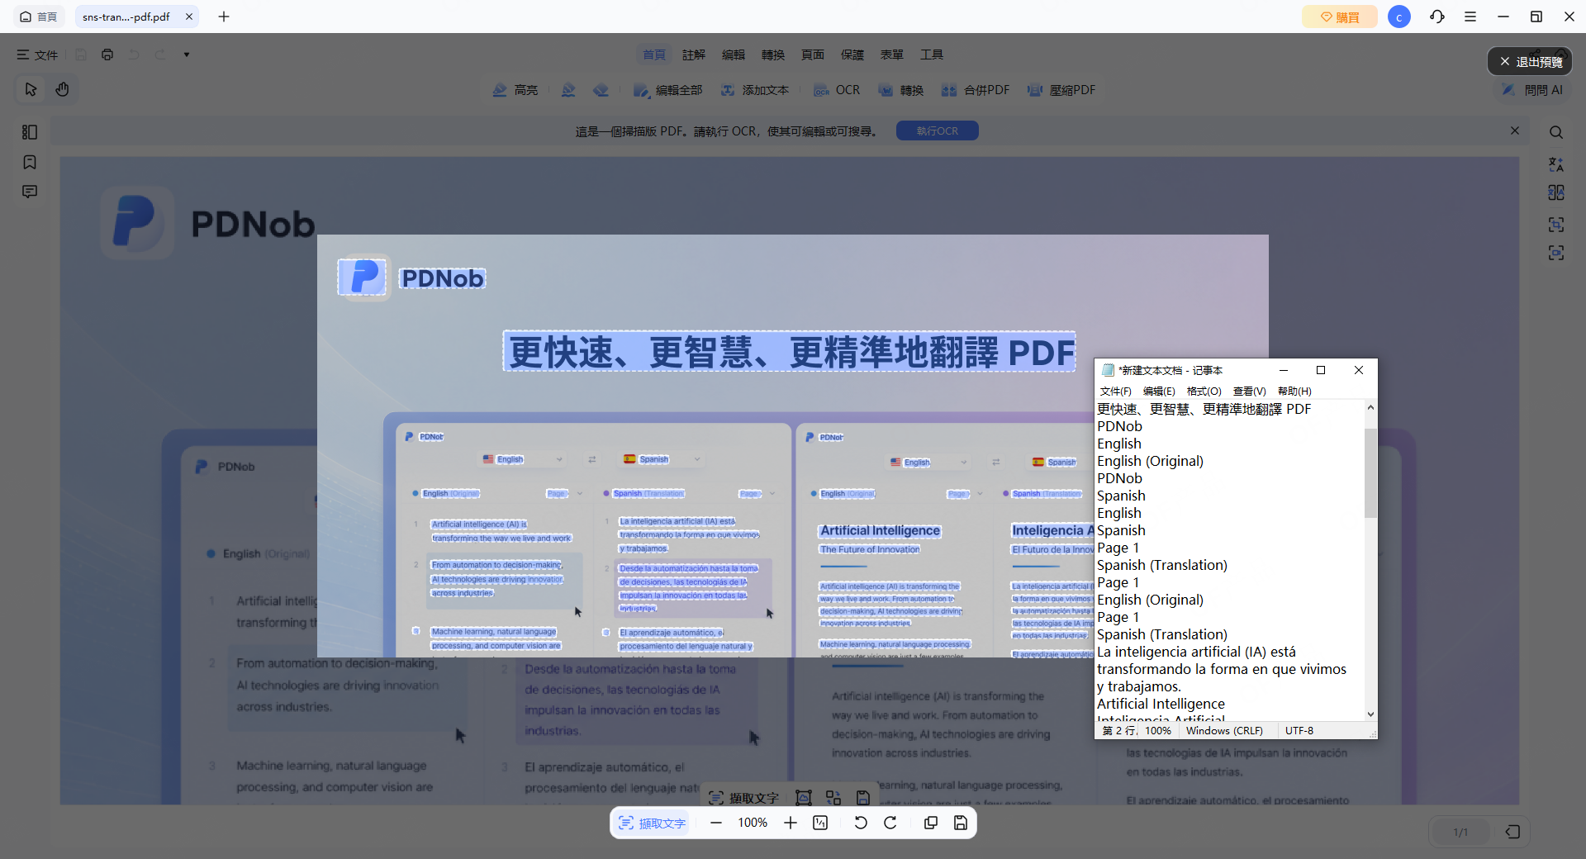Open Notepad's 编辑(E) menu
This screenshot has width=1586, height=859.
[x=1159, y=392]
